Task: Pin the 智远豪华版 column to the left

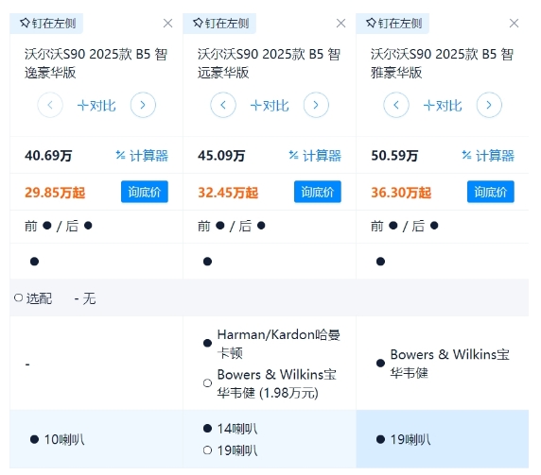Action: pos(219,24)
